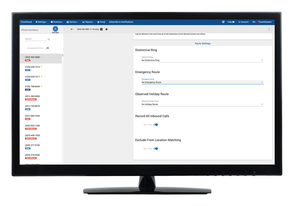294x206 pixels.
Task: Open the Observed Holiday Route dropdown
Action: tap(202, 104)
